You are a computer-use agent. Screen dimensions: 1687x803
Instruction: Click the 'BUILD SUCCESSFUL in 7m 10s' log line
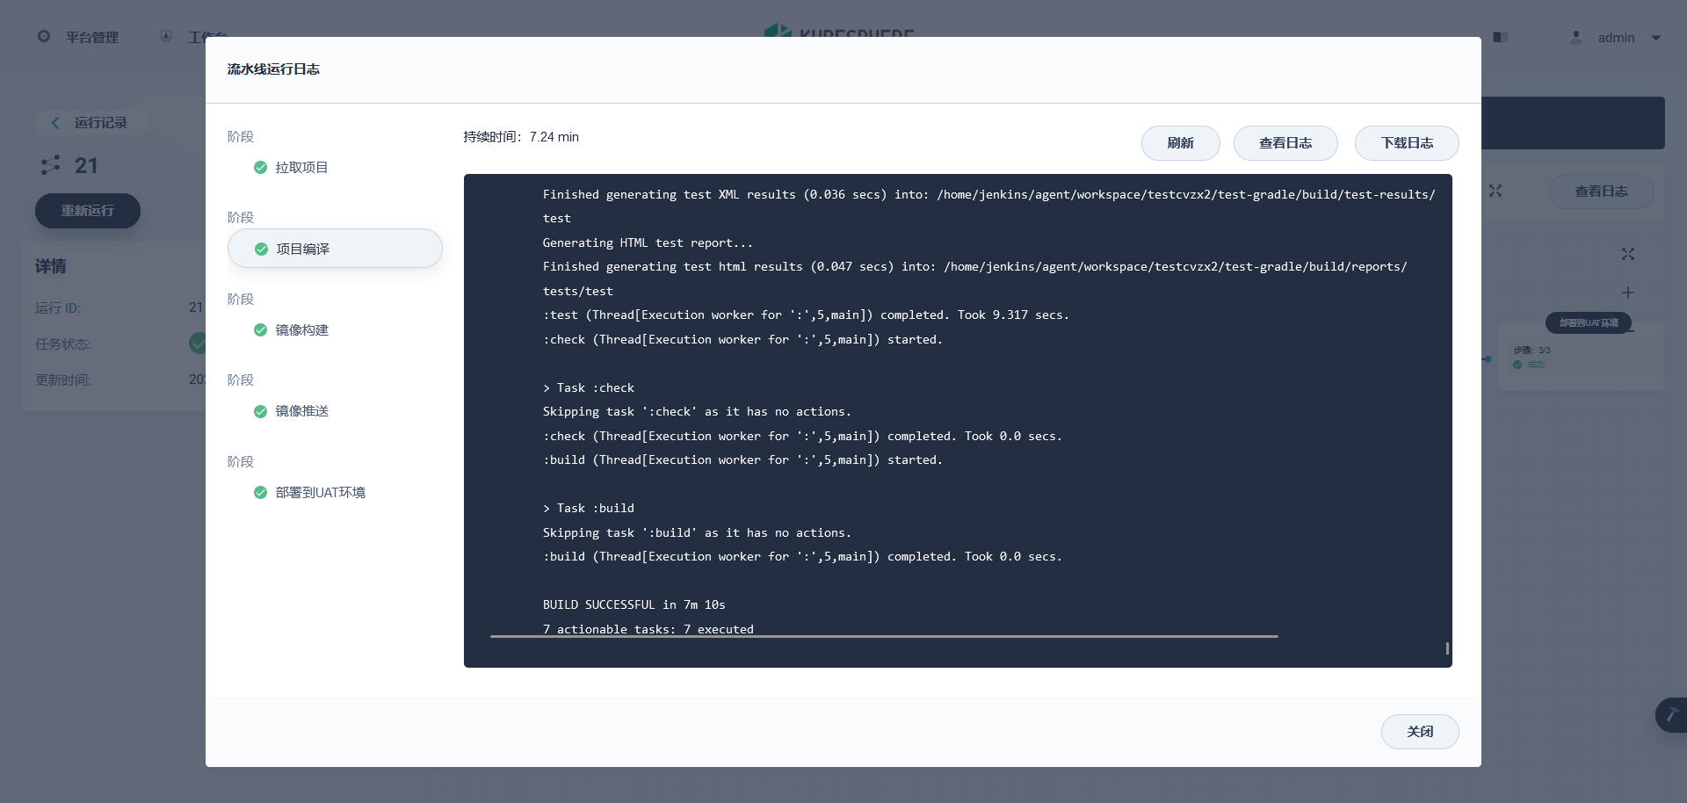click(634, 605)
